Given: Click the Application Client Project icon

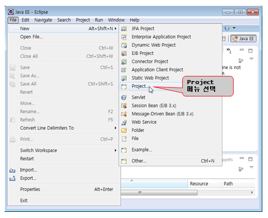Looking at the screenshot, I should click(124, 70).
